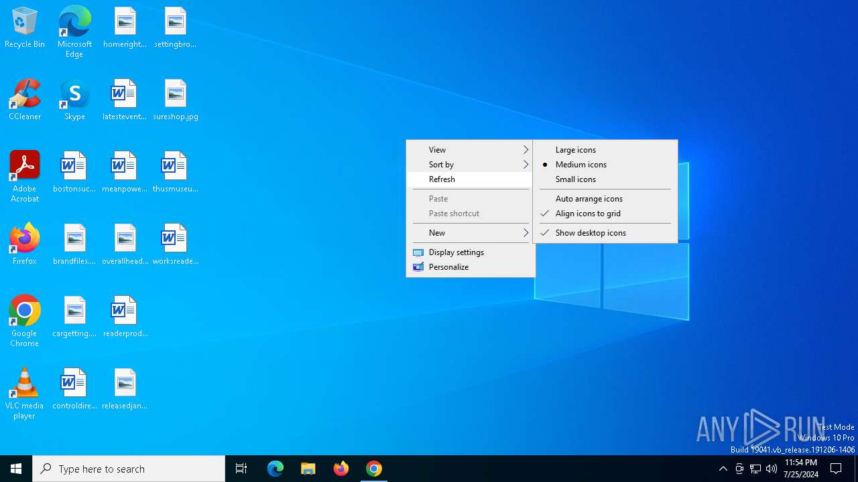Choose Small icons view option
Screen dimensions: 858x482
(605, 179)
